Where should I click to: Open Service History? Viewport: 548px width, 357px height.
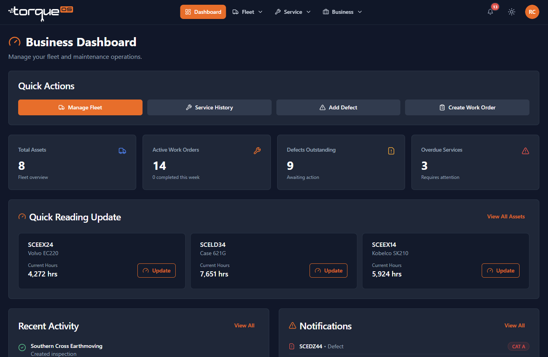pyautogui.click(x=209, y=107)
